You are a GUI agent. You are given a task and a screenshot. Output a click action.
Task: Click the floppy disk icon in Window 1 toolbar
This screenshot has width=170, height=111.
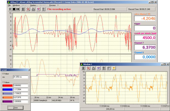84,68
